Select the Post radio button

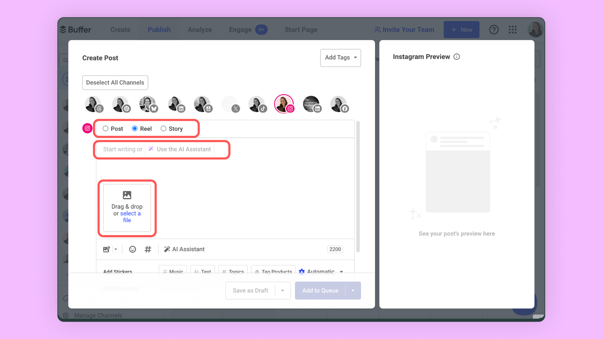[105, 128]
